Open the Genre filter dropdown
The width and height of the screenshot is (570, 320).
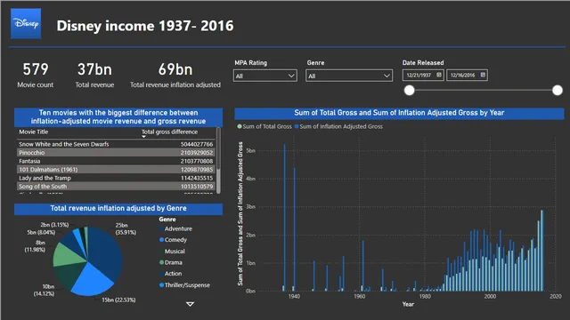click(349, 76)
